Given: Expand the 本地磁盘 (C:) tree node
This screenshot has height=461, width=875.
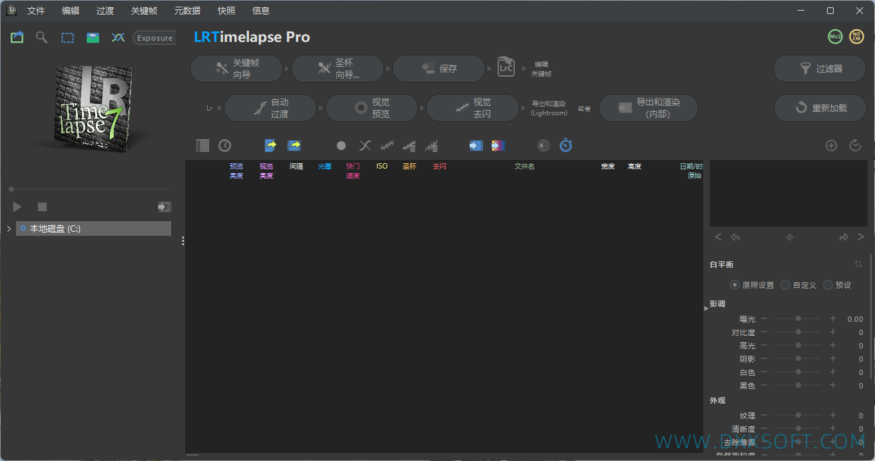Looking at the screenshot, I should click(9, 229).
